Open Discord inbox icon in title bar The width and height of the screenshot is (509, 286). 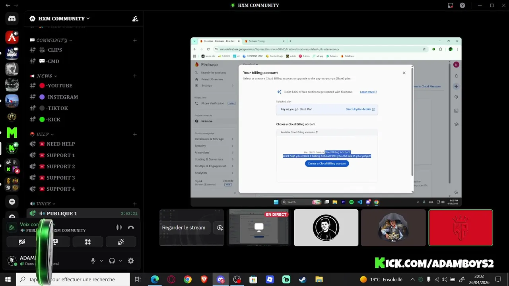point(450,5)
